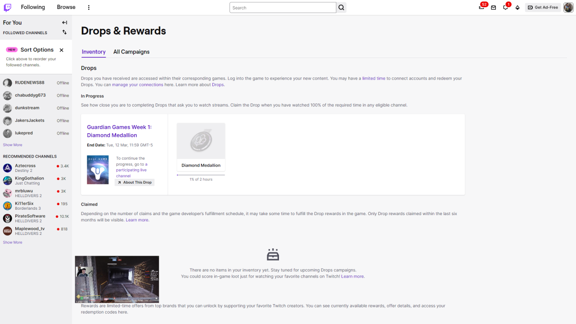The width and height of the screenshot is (576, 324).
Task: Open the mini stream player thumbnail
Action: pyautogui.click(x=117, y=279)
